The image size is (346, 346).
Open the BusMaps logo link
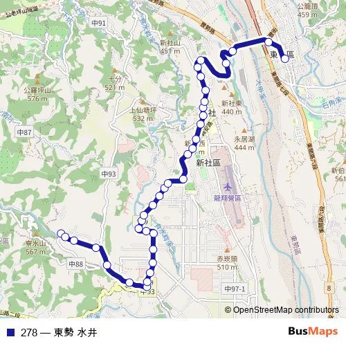click(313, 331)
